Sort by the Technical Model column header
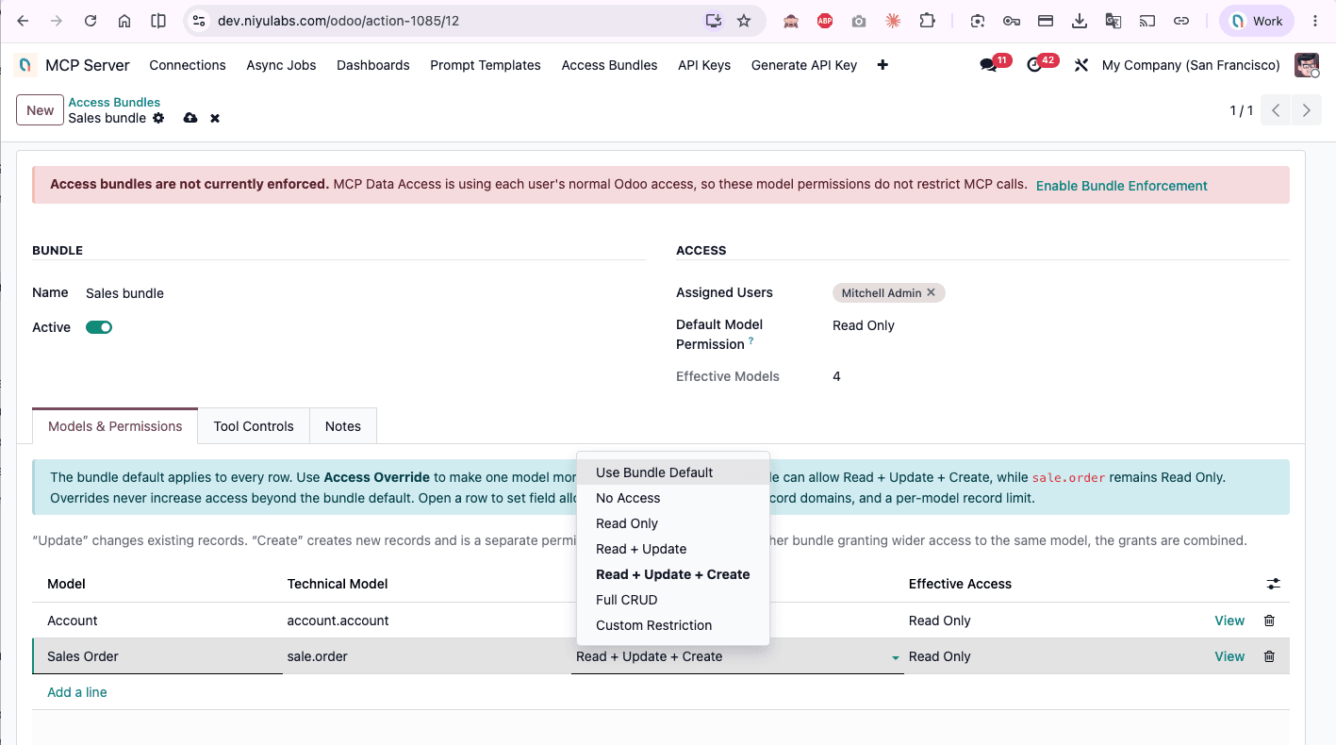1336x745 pixels. tap(338, 584)
